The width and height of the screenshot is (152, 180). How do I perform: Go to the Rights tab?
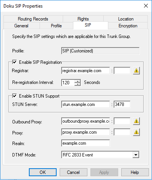pyautogui.click(x=83, y=19)
